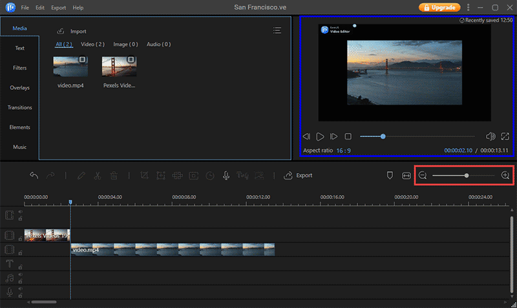Screen dimensions: 517x308
Task: Click the trash delete icon in toolbar
Action: pyautogui.click(x=113, y=175)
